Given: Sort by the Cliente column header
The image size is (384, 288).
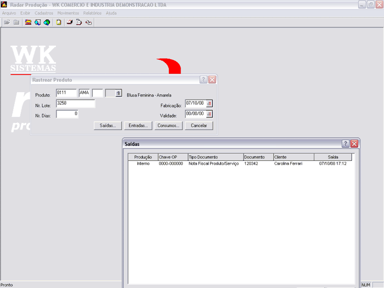Looking at the screenshot, I should coord(293,157).
